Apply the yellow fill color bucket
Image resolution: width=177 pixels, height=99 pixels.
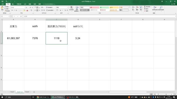[24, 10]
